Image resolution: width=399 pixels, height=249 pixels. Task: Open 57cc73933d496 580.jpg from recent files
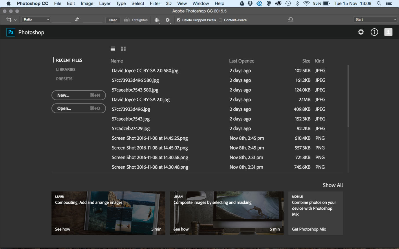[136, 80]
